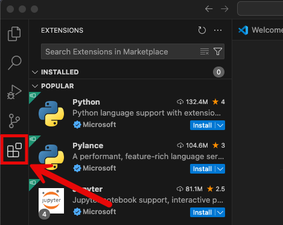Viewport: 283px width, 225px height.
Task: Click the command center search box
Action: 260,8
